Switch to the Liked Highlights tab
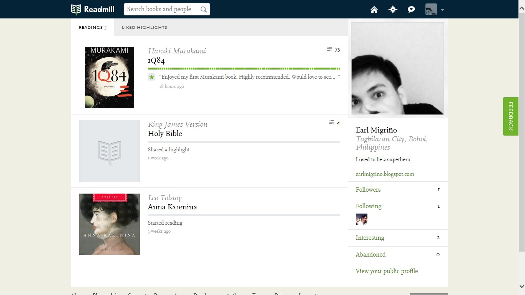 pyautogui.click(x=145, y=27)
